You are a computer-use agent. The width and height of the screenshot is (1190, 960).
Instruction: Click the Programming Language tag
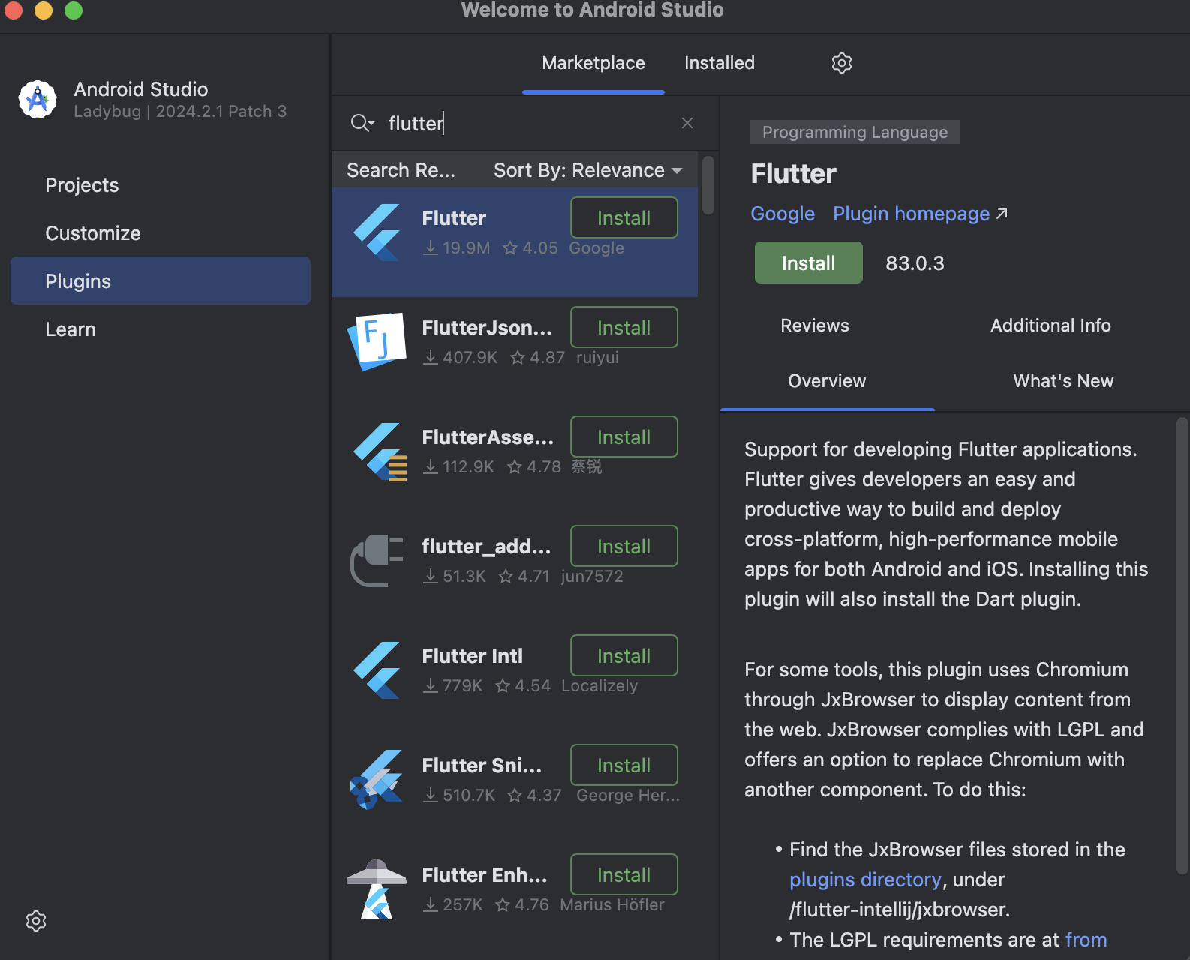[x=855, y=132]
